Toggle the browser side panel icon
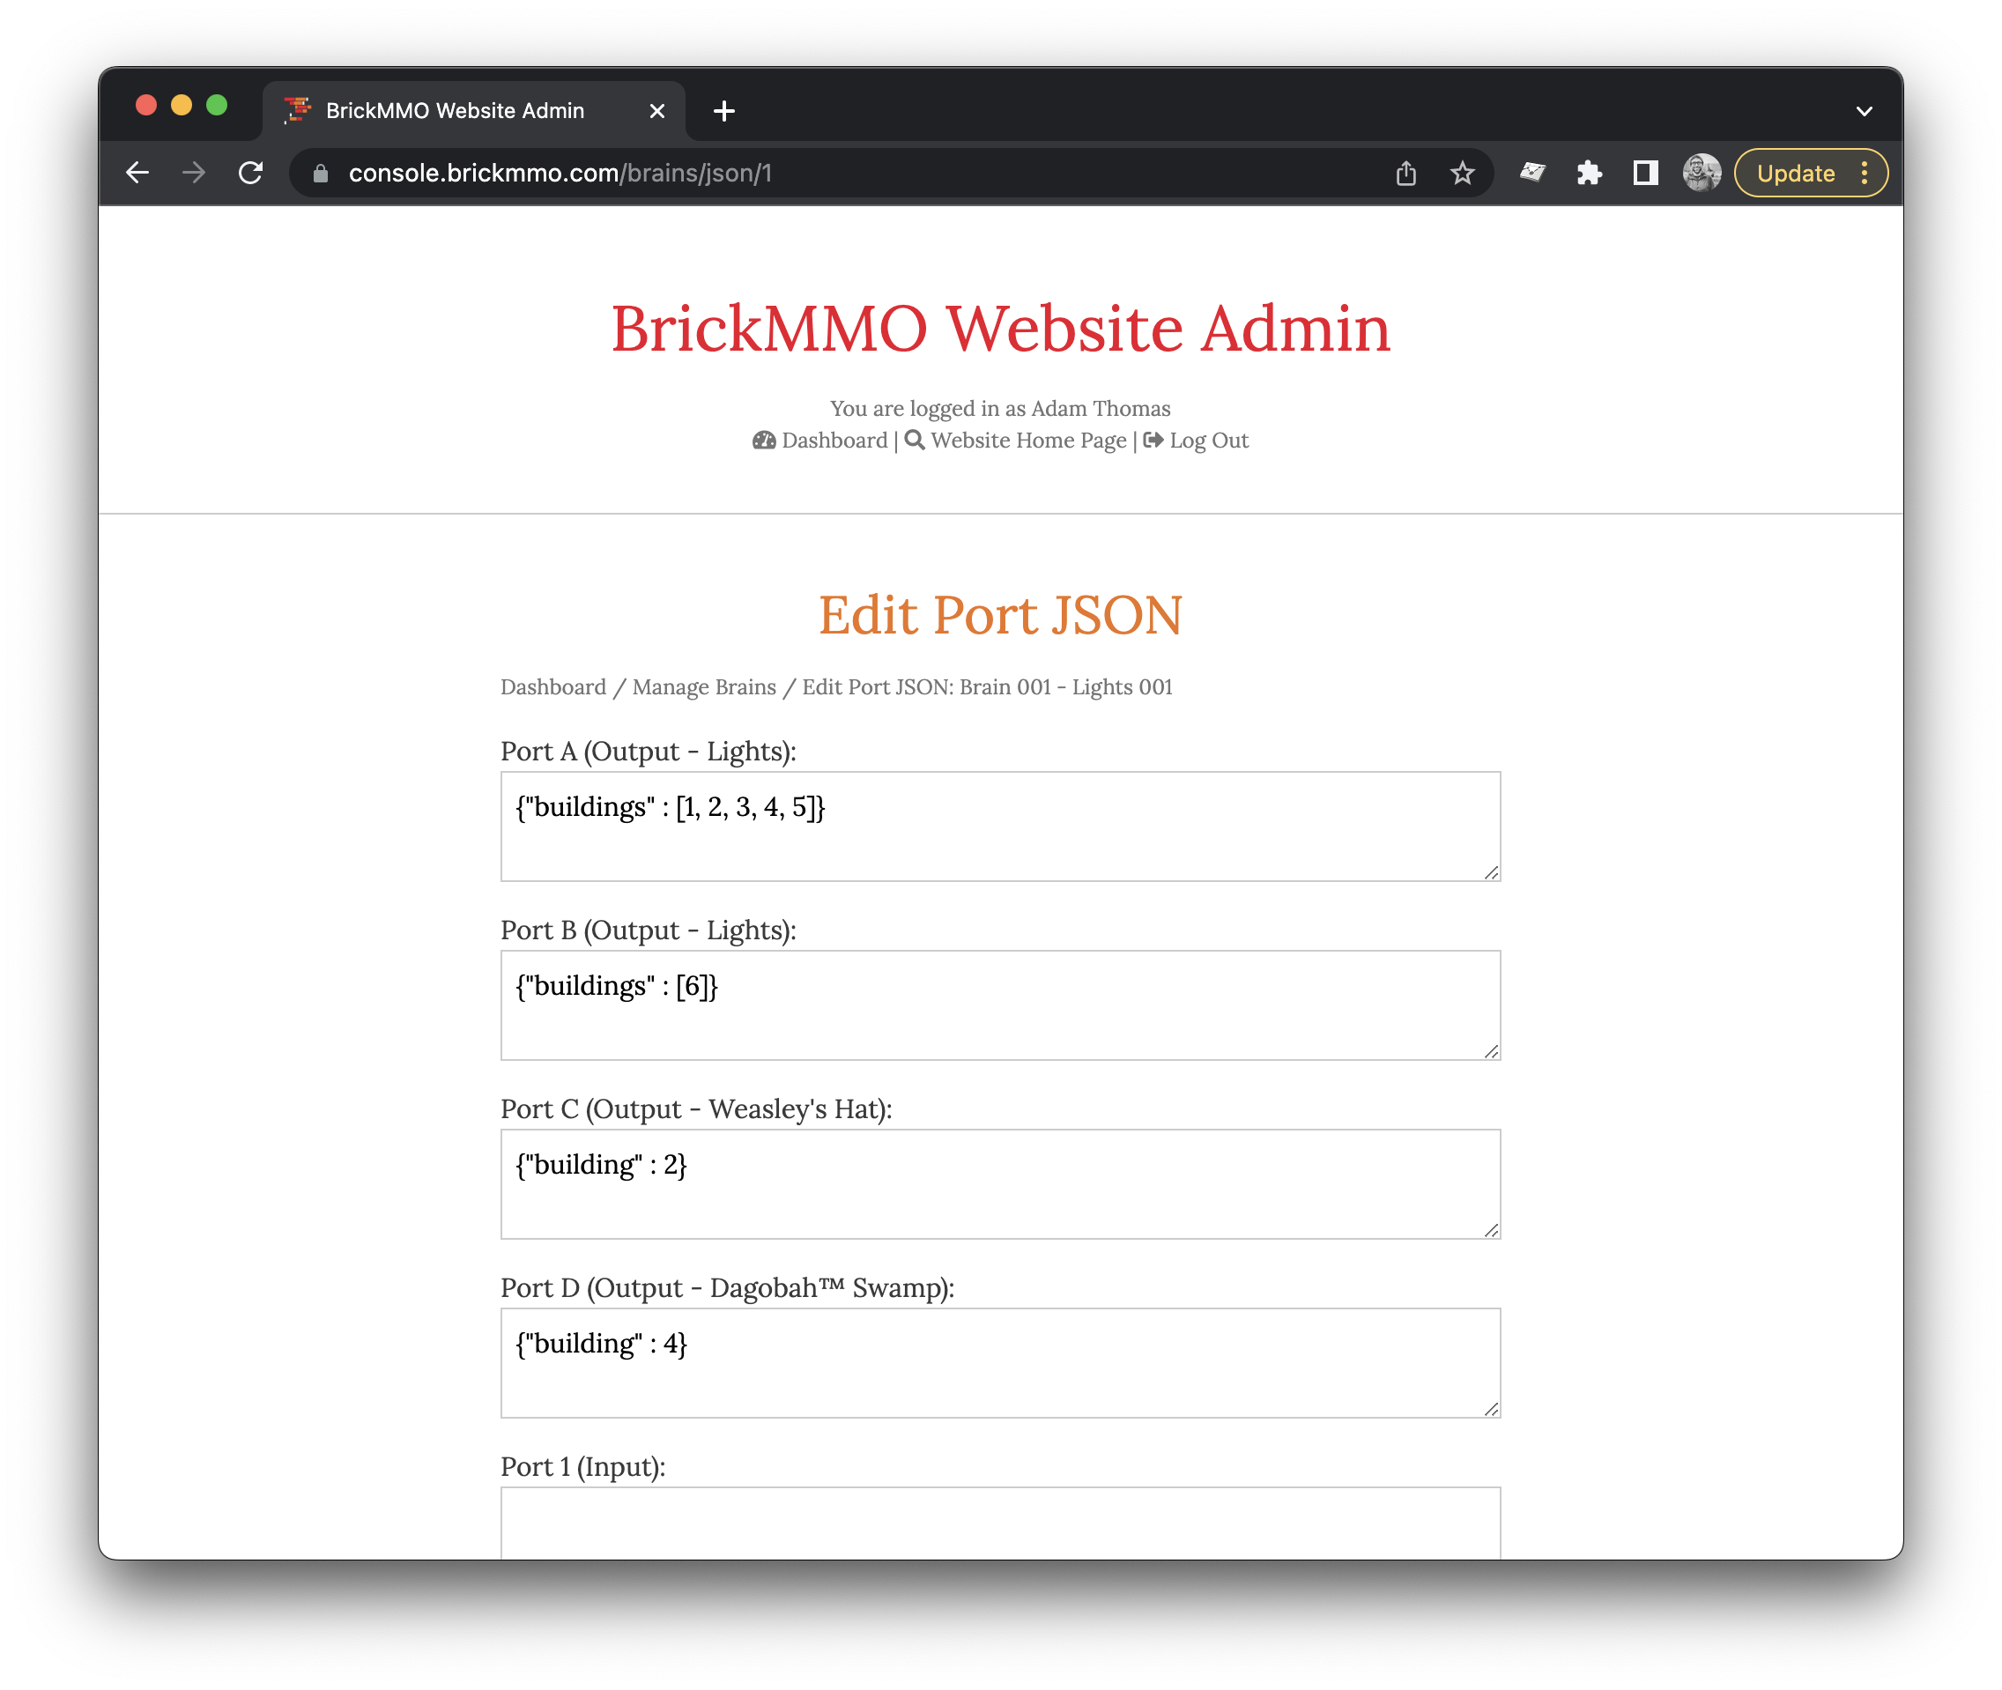 point(1645,174)
